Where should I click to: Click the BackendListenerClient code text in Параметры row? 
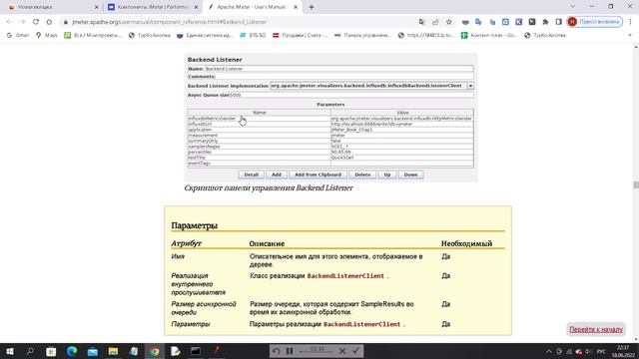[x=361, y=324]
